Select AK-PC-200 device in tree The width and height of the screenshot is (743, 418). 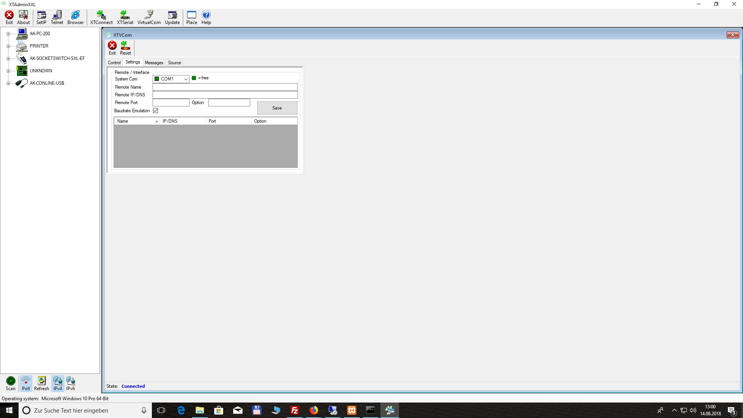40,34
